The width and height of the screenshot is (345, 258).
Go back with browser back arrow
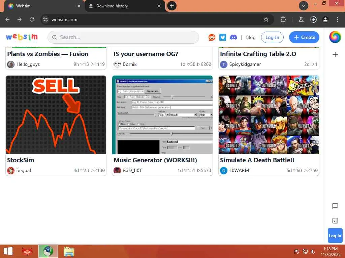7,19
